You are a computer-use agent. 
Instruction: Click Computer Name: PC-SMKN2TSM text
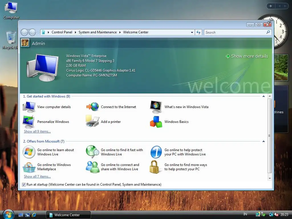[x=92, y=75]
